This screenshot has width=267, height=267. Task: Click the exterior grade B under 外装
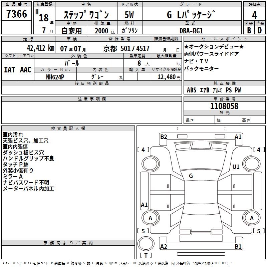click(249, 30)
